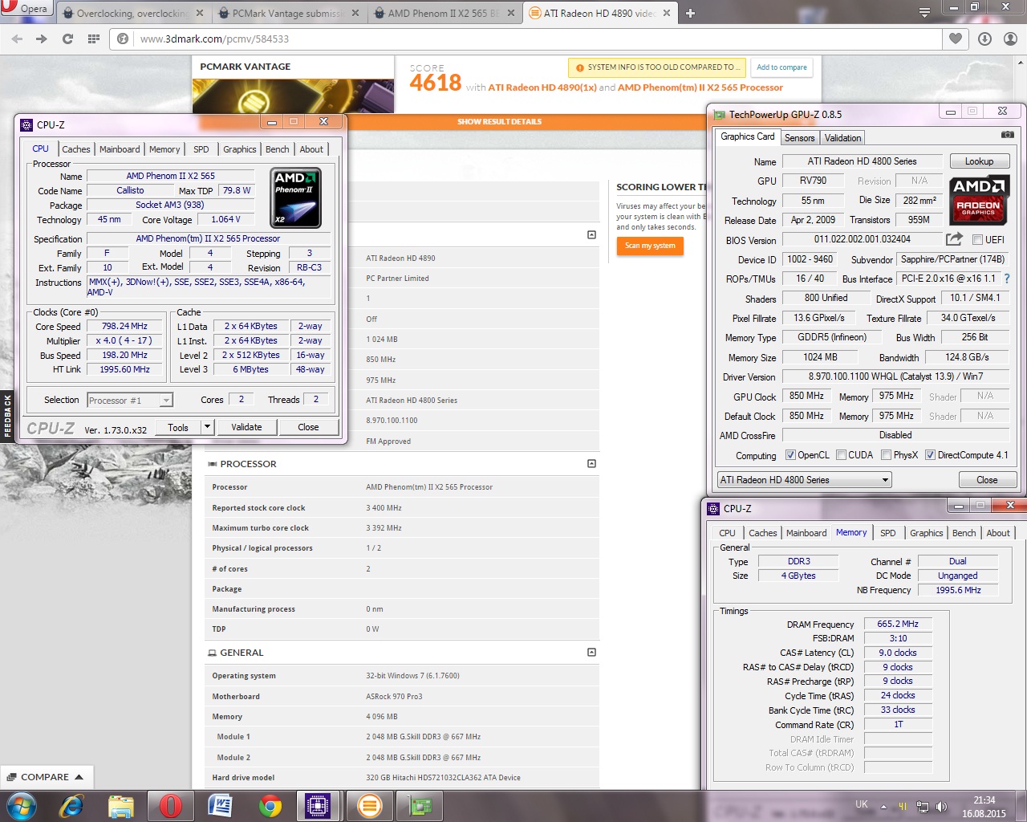This screenshot has width=1027, height=822.
Task: Open the downloads icon in Opera toolbar
Action: coord(985,39)
